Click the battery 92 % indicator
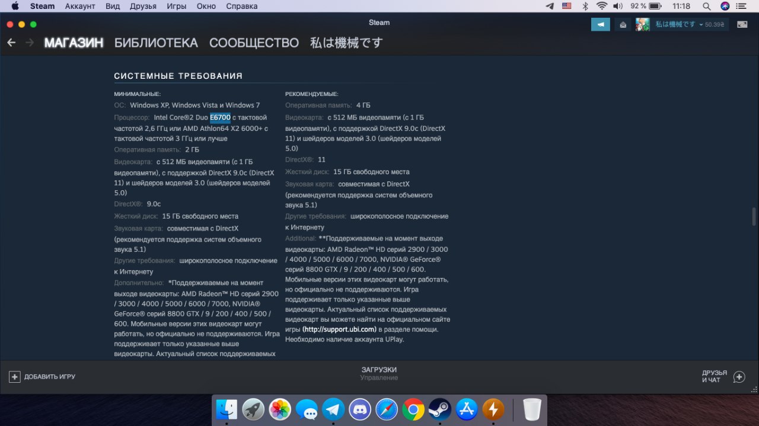Screen dimensions: 759x426 646,6
